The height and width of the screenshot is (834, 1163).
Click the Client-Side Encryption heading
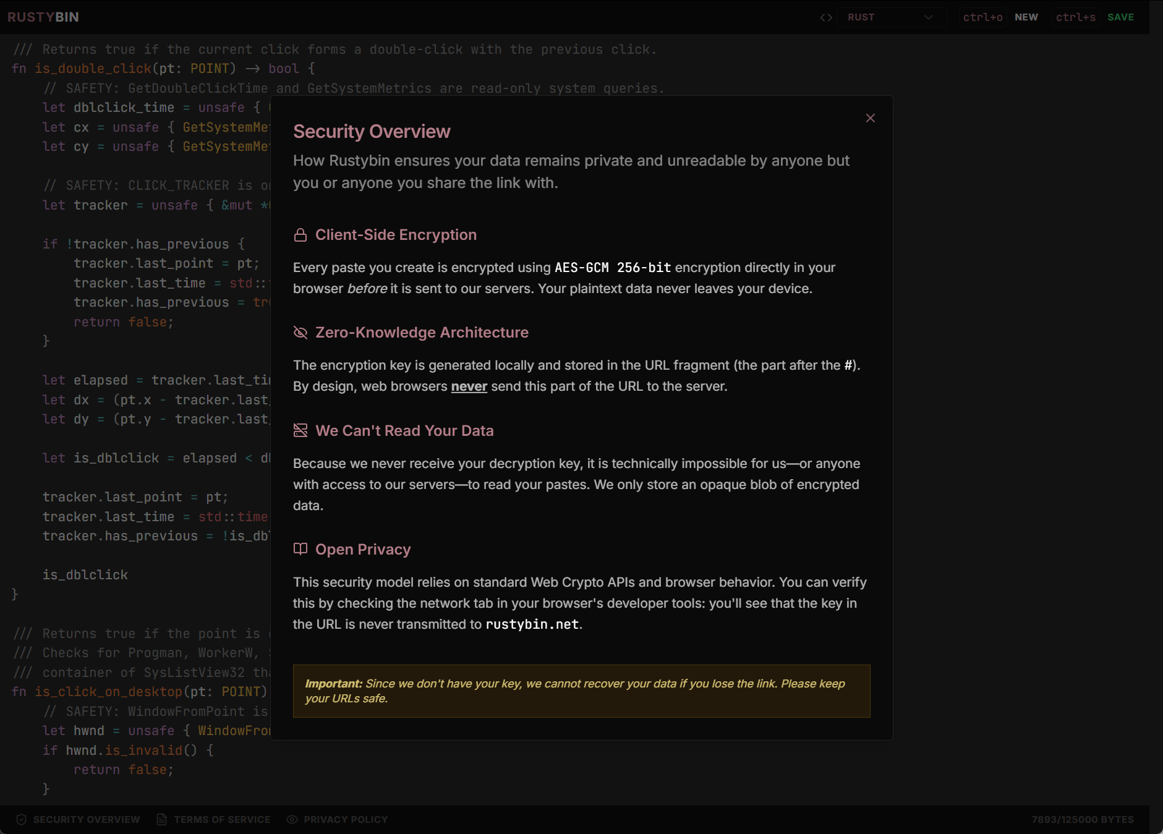click(396, 235)
